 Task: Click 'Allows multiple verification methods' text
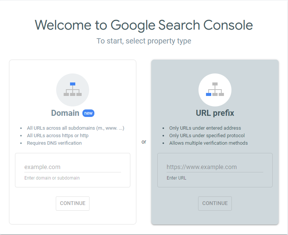coord(209,143)
